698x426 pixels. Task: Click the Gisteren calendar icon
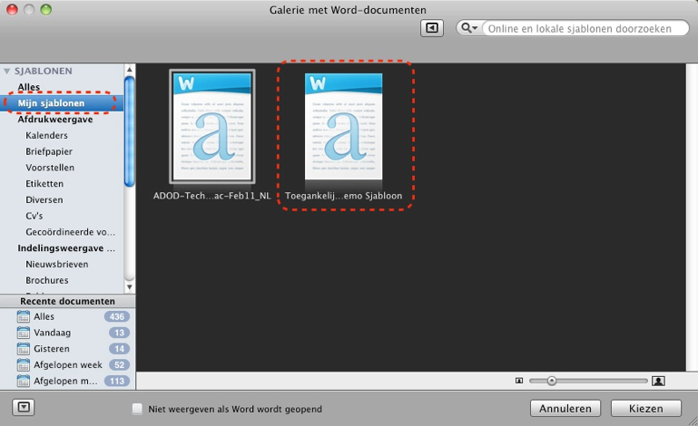[24, 349]
